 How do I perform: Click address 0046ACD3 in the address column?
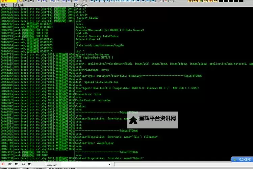click(7, 12)
